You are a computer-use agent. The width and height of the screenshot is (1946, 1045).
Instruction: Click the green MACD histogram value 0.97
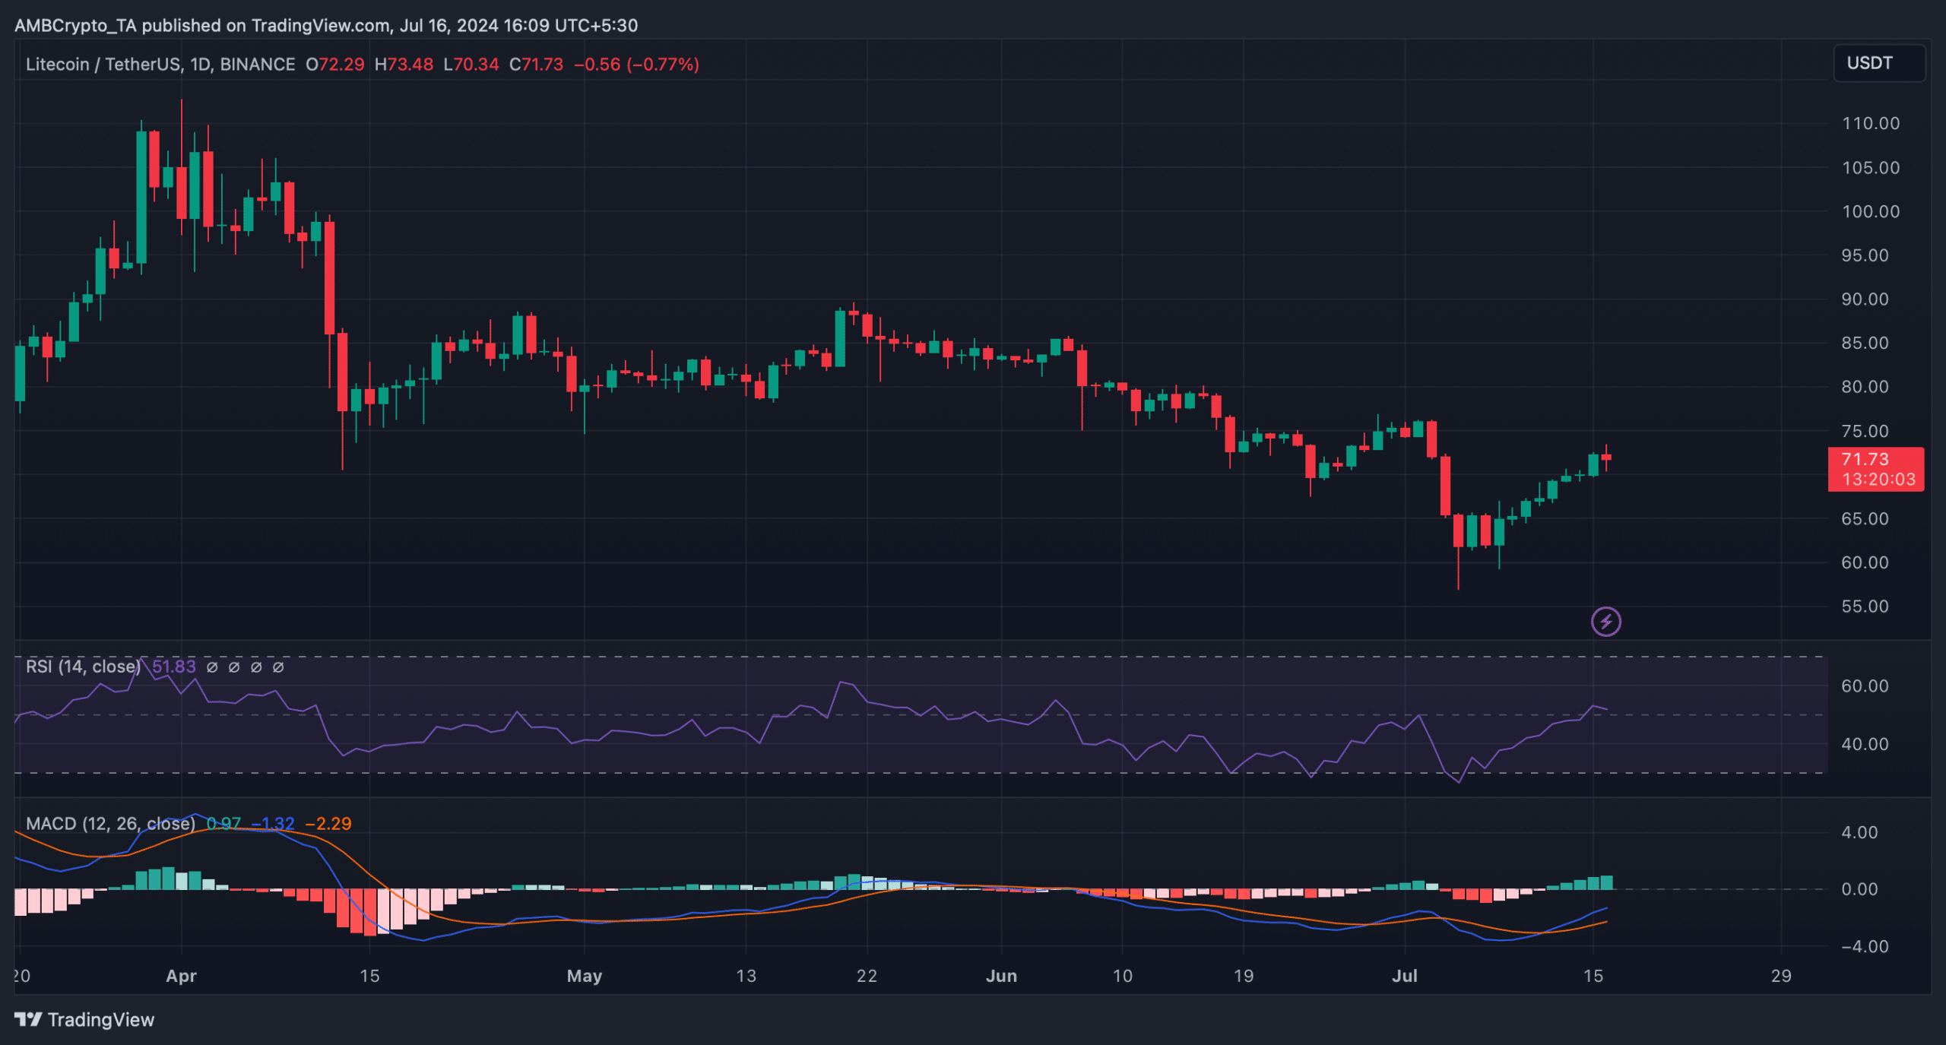pyautogui.click(x=223, y=824)
